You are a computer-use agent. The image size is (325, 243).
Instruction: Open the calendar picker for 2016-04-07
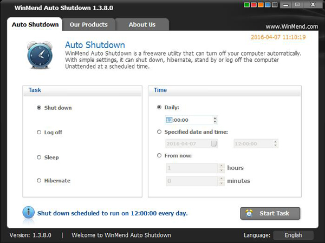(x=214, y=143)
